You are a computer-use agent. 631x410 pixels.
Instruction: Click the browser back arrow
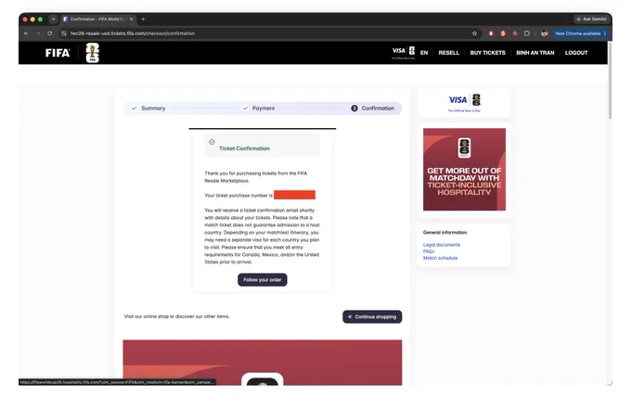pyautogui.click(x=26, y=33)
